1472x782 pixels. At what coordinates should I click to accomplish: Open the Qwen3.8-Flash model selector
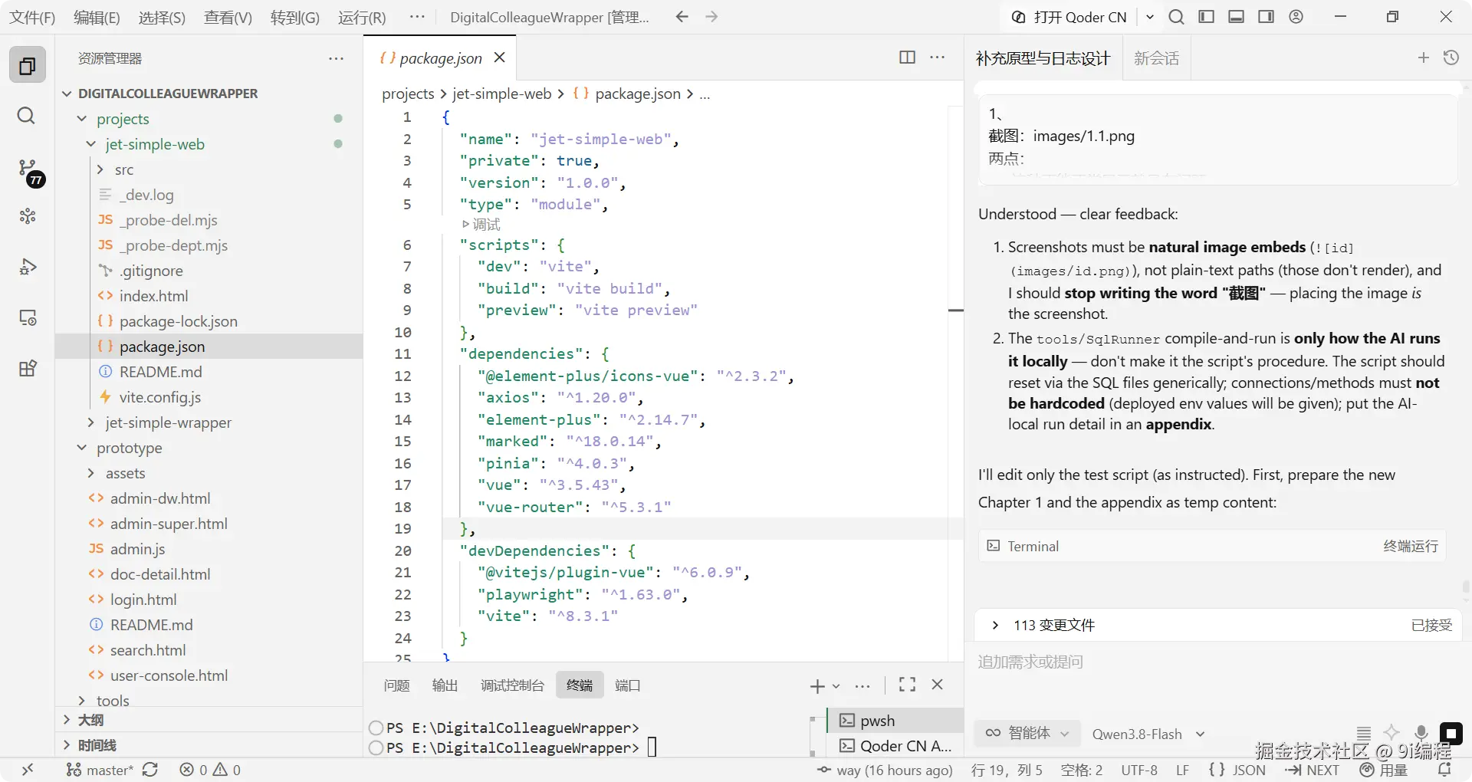[x=1148, y=734]
